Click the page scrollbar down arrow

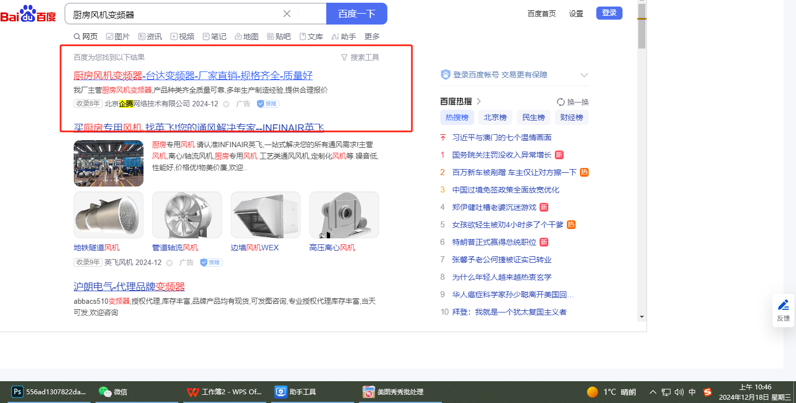coord(642,316)
